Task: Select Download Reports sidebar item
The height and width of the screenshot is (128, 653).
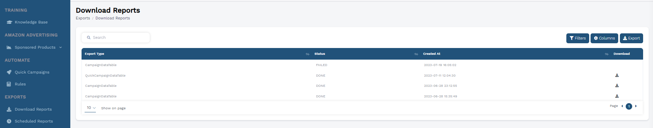Action: [x=33, y=109]
